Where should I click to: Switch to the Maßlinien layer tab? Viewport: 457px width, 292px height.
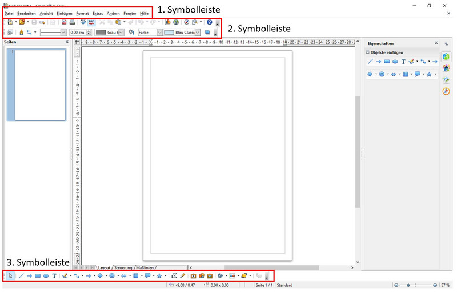pyautogui.click(x=145, y=267)
